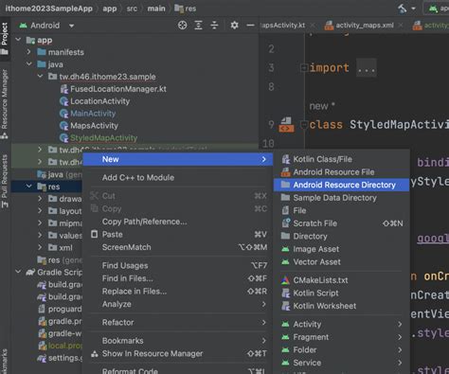
Task: Expand the manifests folder
Action: [x=29, y=52]
